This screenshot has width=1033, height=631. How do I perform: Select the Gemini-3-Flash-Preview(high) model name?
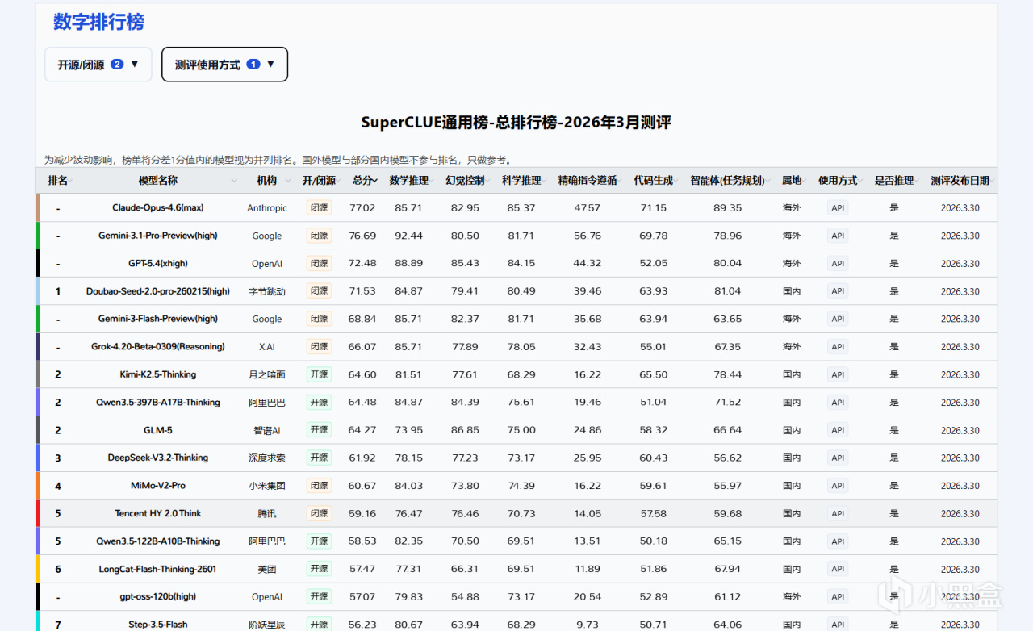[158, 319]
